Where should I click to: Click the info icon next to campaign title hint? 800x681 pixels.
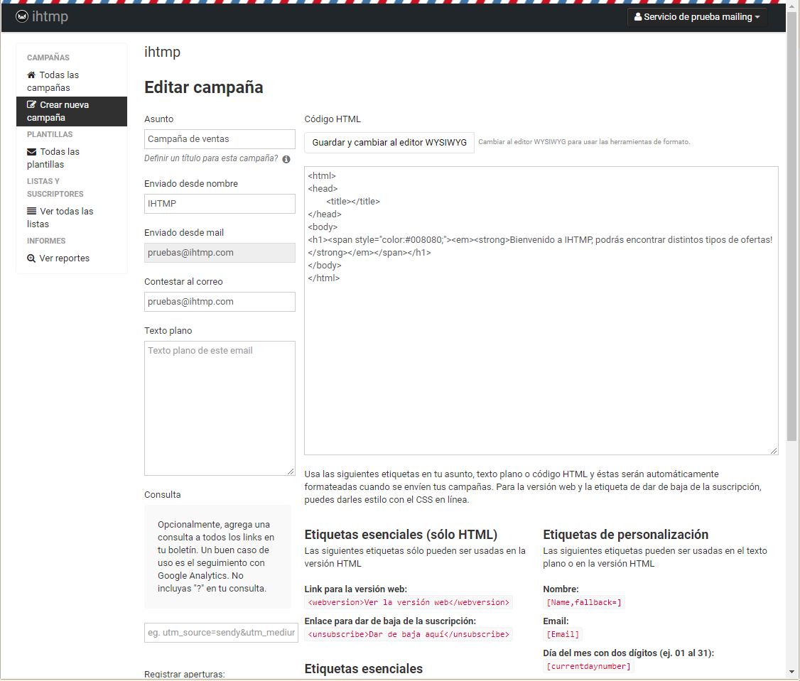[286, 159]
